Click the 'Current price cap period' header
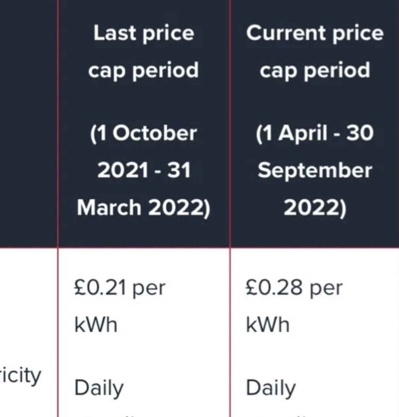 (x=315, y=51)
